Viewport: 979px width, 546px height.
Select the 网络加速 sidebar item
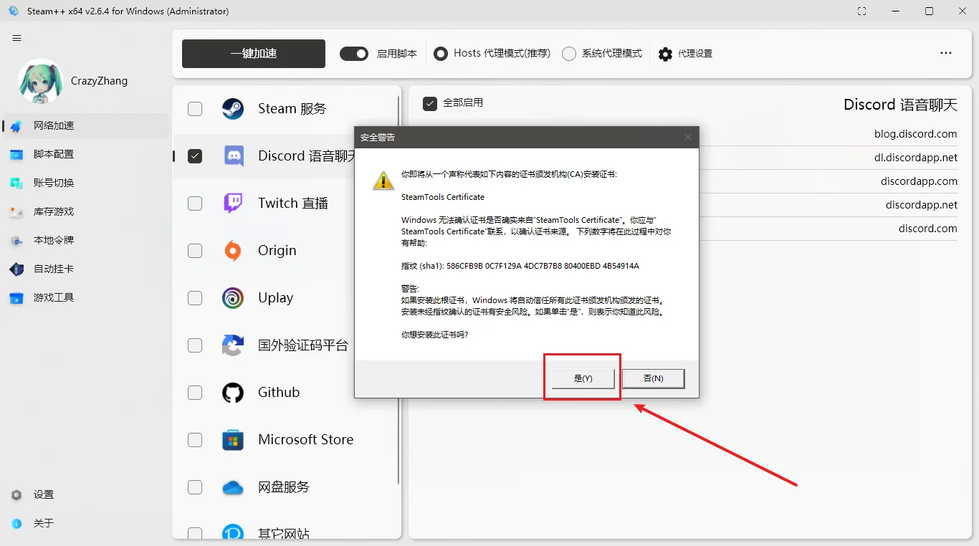point(85,125)
